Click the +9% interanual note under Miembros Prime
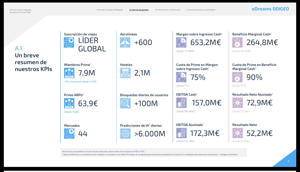The width and height of the screenshot is (300, 172). tap(80, 82)
